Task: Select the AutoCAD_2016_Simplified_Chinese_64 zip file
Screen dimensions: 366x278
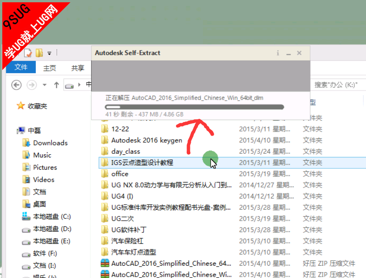Action: 171,263
